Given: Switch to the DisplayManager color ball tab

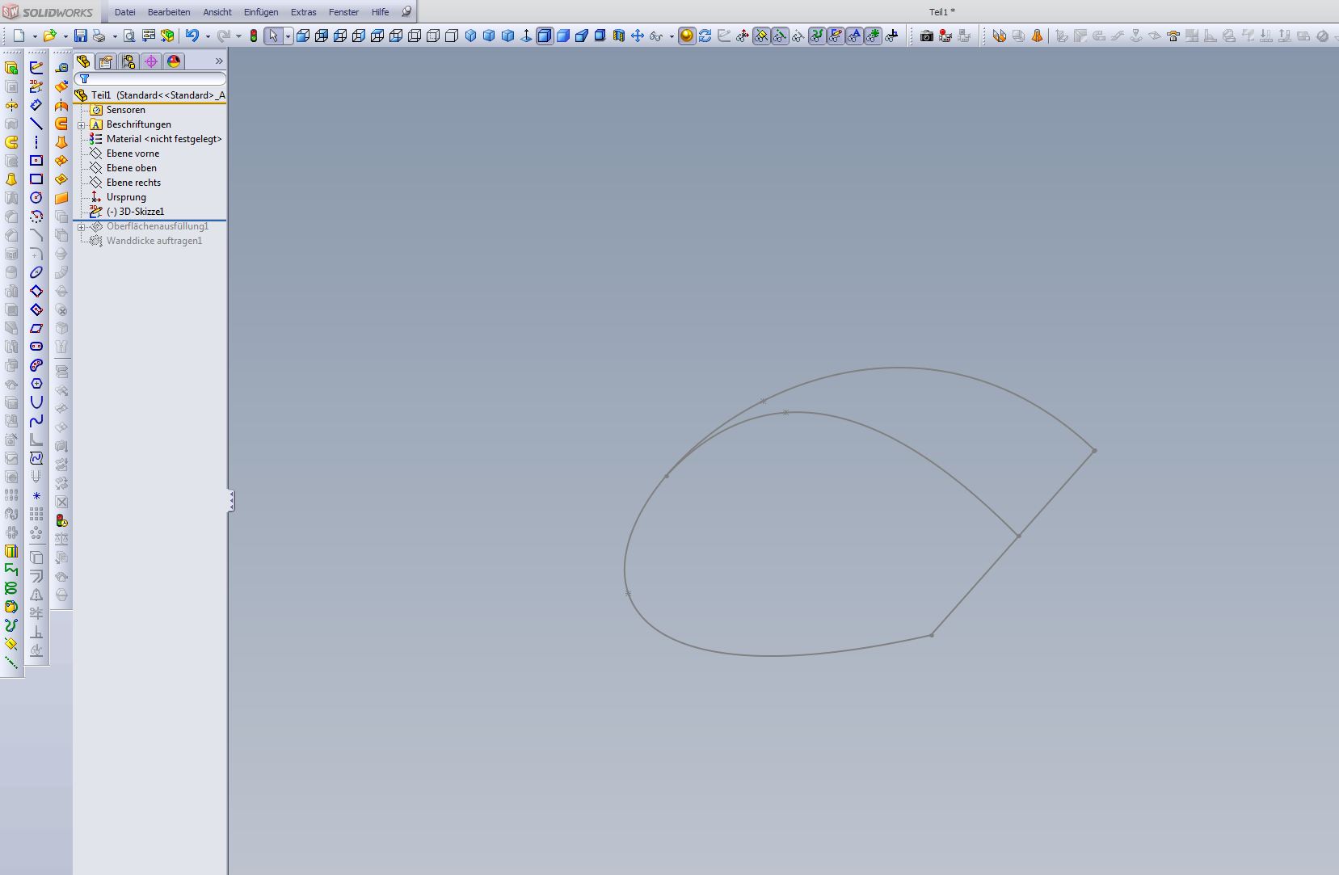Looking at the screenshot, I should [x=174, y=61].
